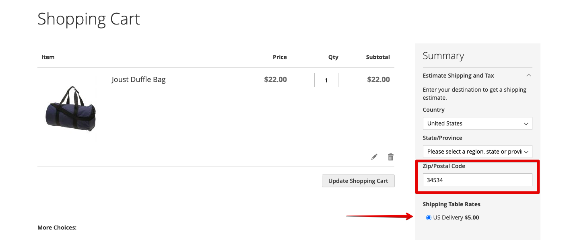Click the Zip/Postal Code field containing 34534

point(477,180)
